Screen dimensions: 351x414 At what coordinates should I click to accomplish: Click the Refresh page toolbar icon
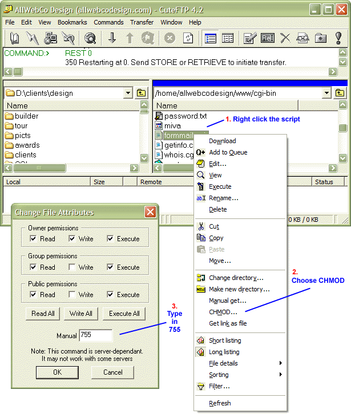point(188,38)
